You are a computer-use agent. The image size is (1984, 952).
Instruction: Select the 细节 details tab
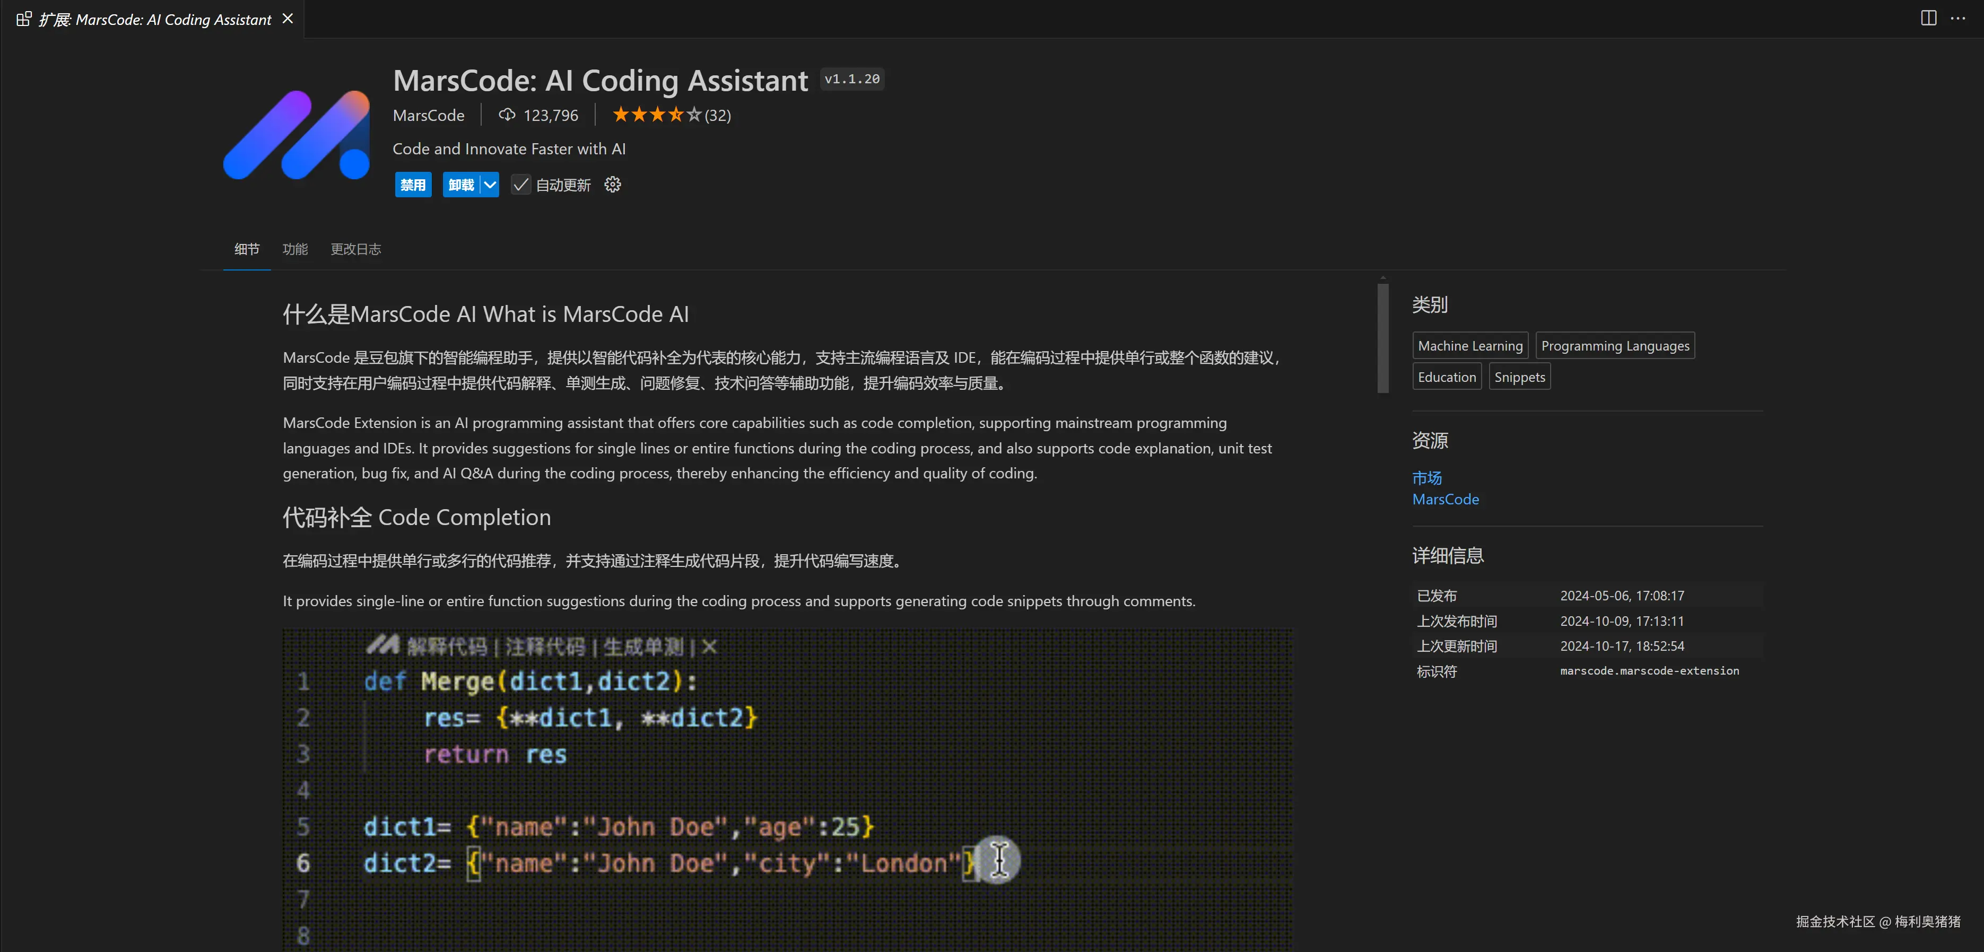coord(247,249)
